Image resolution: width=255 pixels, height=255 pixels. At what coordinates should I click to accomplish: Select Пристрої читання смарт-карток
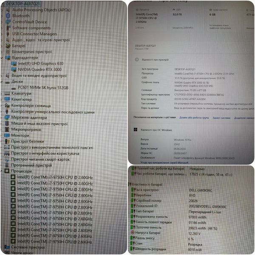click(40, 159)
